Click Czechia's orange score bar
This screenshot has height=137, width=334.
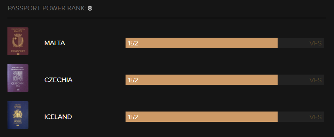[x=202, y=80]
